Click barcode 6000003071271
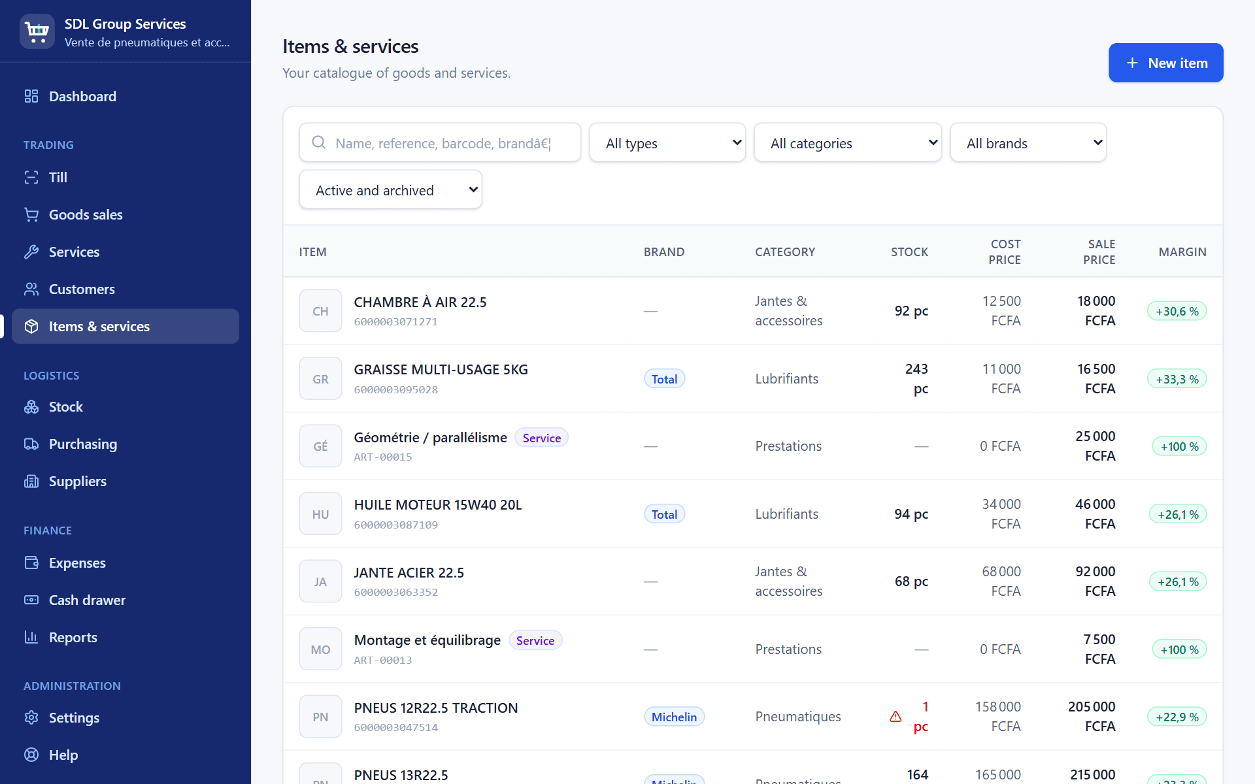1255x784 pixels. (x=396, y=321)
